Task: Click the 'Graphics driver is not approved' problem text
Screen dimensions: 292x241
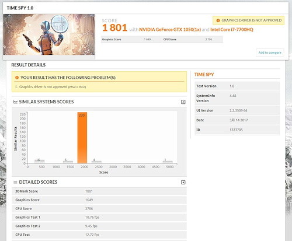Action: click(x=43, y=87)
